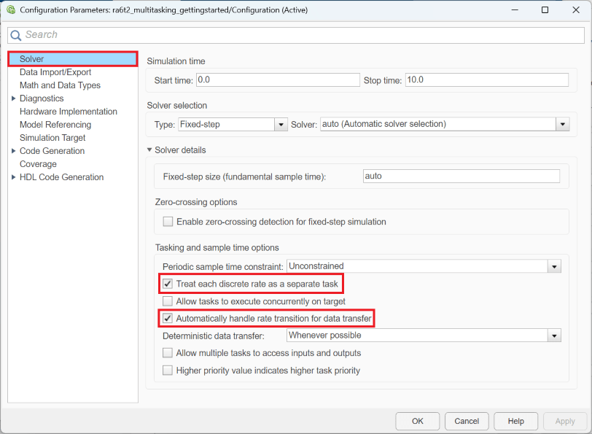Click the Stop time input field
592x434 pixels.
486,80
